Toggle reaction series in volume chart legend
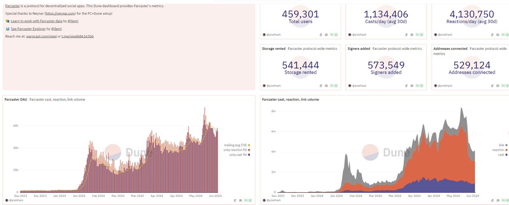 (500, 150)
